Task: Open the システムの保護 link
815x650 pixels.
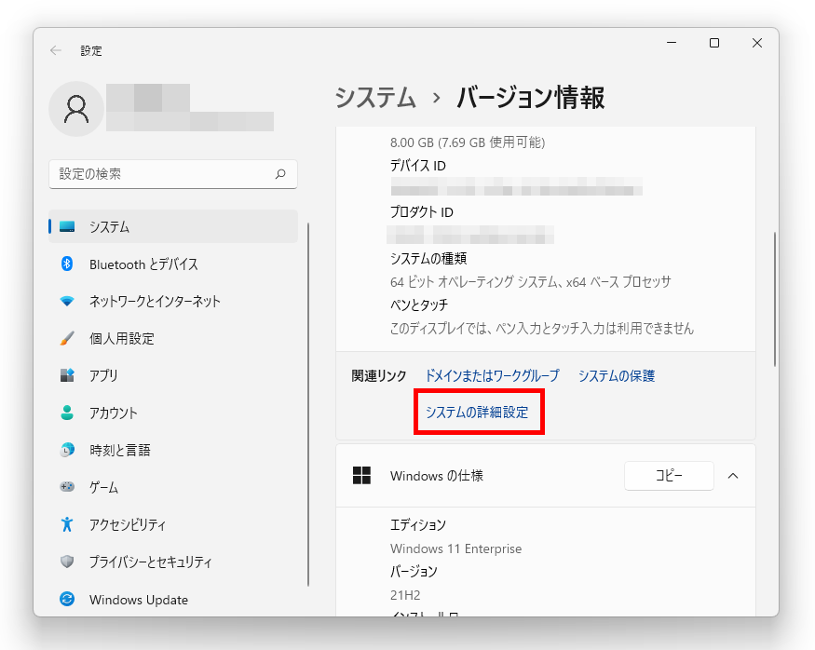Action: (x=617, y=375)
